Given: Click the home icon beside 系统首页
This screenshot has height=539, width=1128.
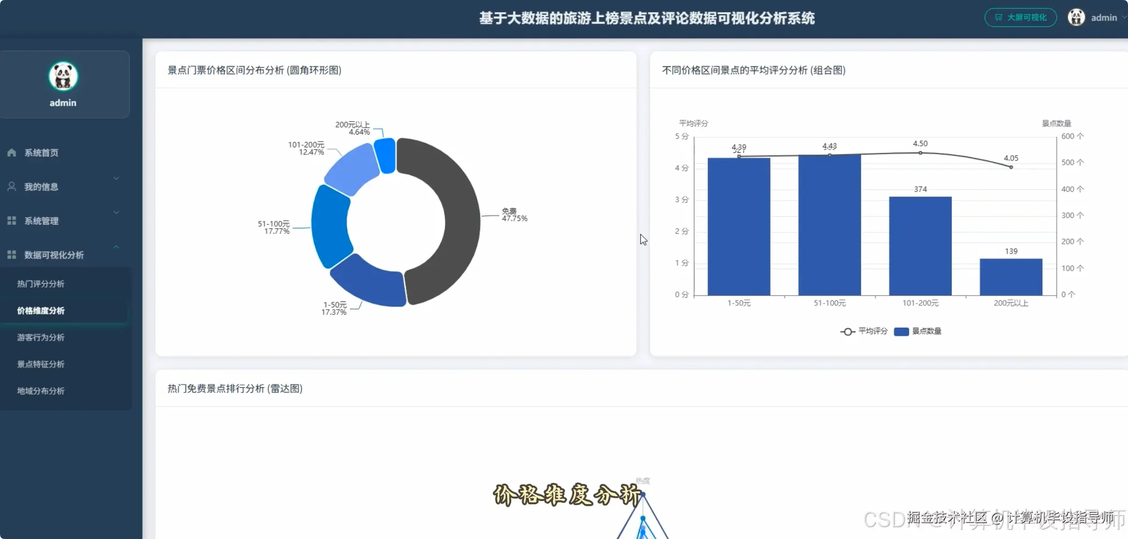Looking at the screenshot, I should pyautogui.click(x=11, y=152).
